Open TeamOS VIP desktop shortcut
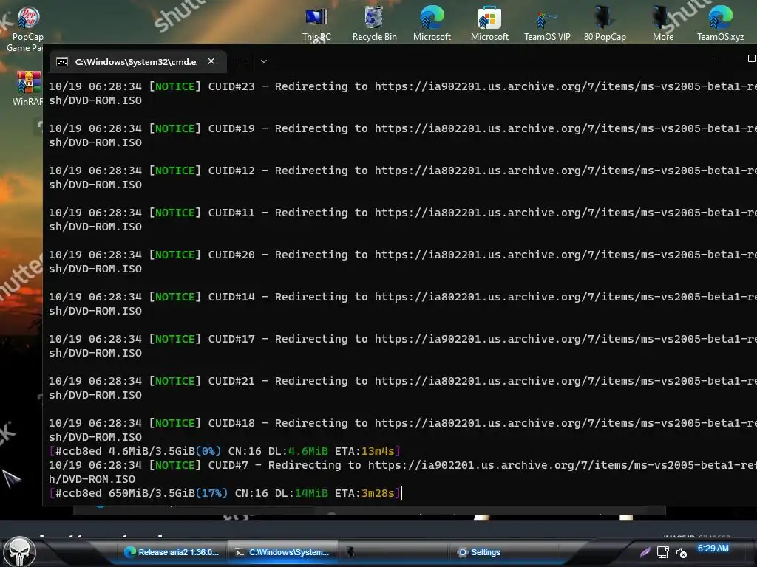This screenshot has width=757, height=567. (547, 24)
